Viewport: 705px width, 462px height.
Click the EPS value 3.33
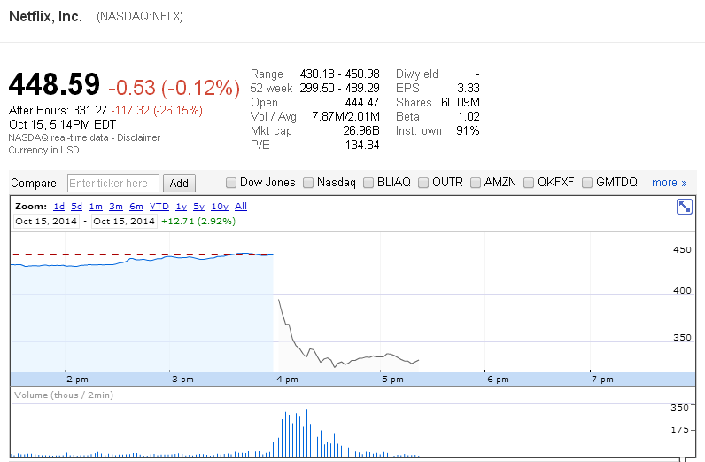(469, 89)
